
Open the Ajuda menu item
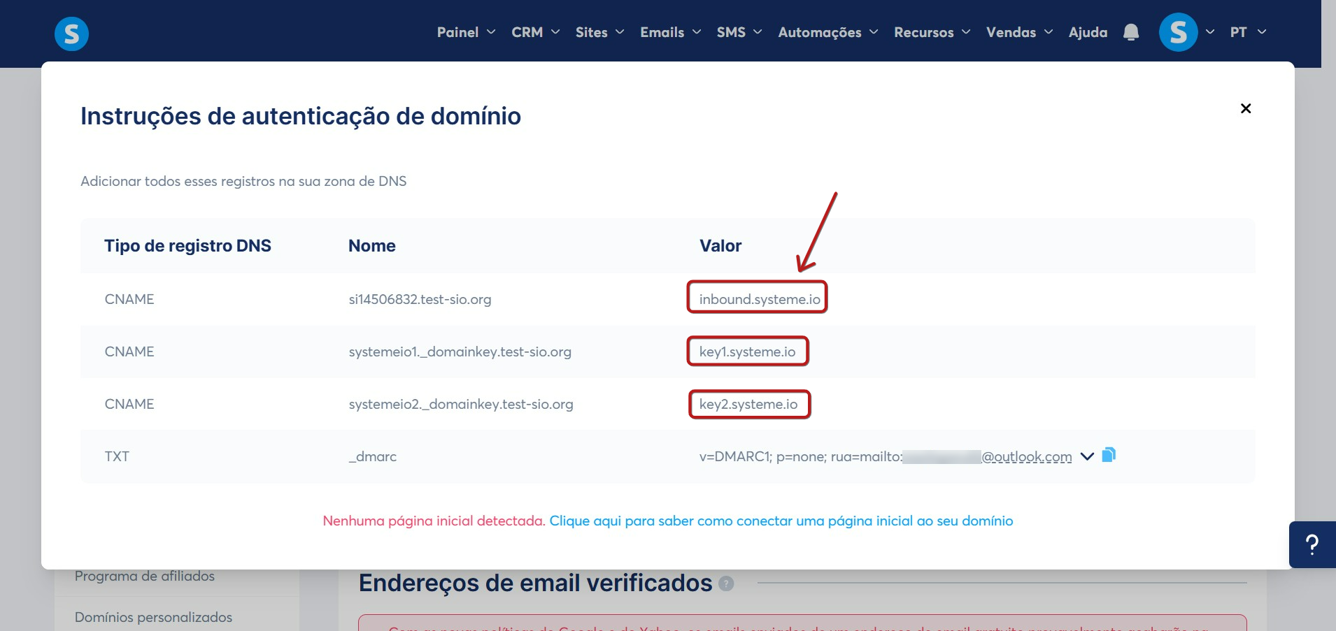coord(1088,32)
